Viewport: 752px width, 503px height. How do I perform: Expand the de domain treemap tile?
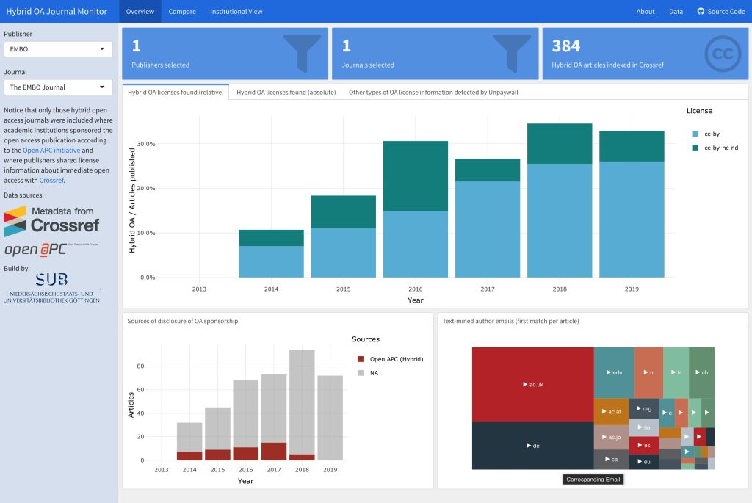(532, 446)
